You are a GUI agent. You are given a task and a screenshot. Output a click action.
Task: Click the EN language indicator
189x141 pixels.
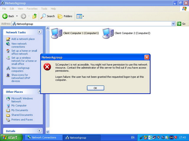click(x=133, y=137)
